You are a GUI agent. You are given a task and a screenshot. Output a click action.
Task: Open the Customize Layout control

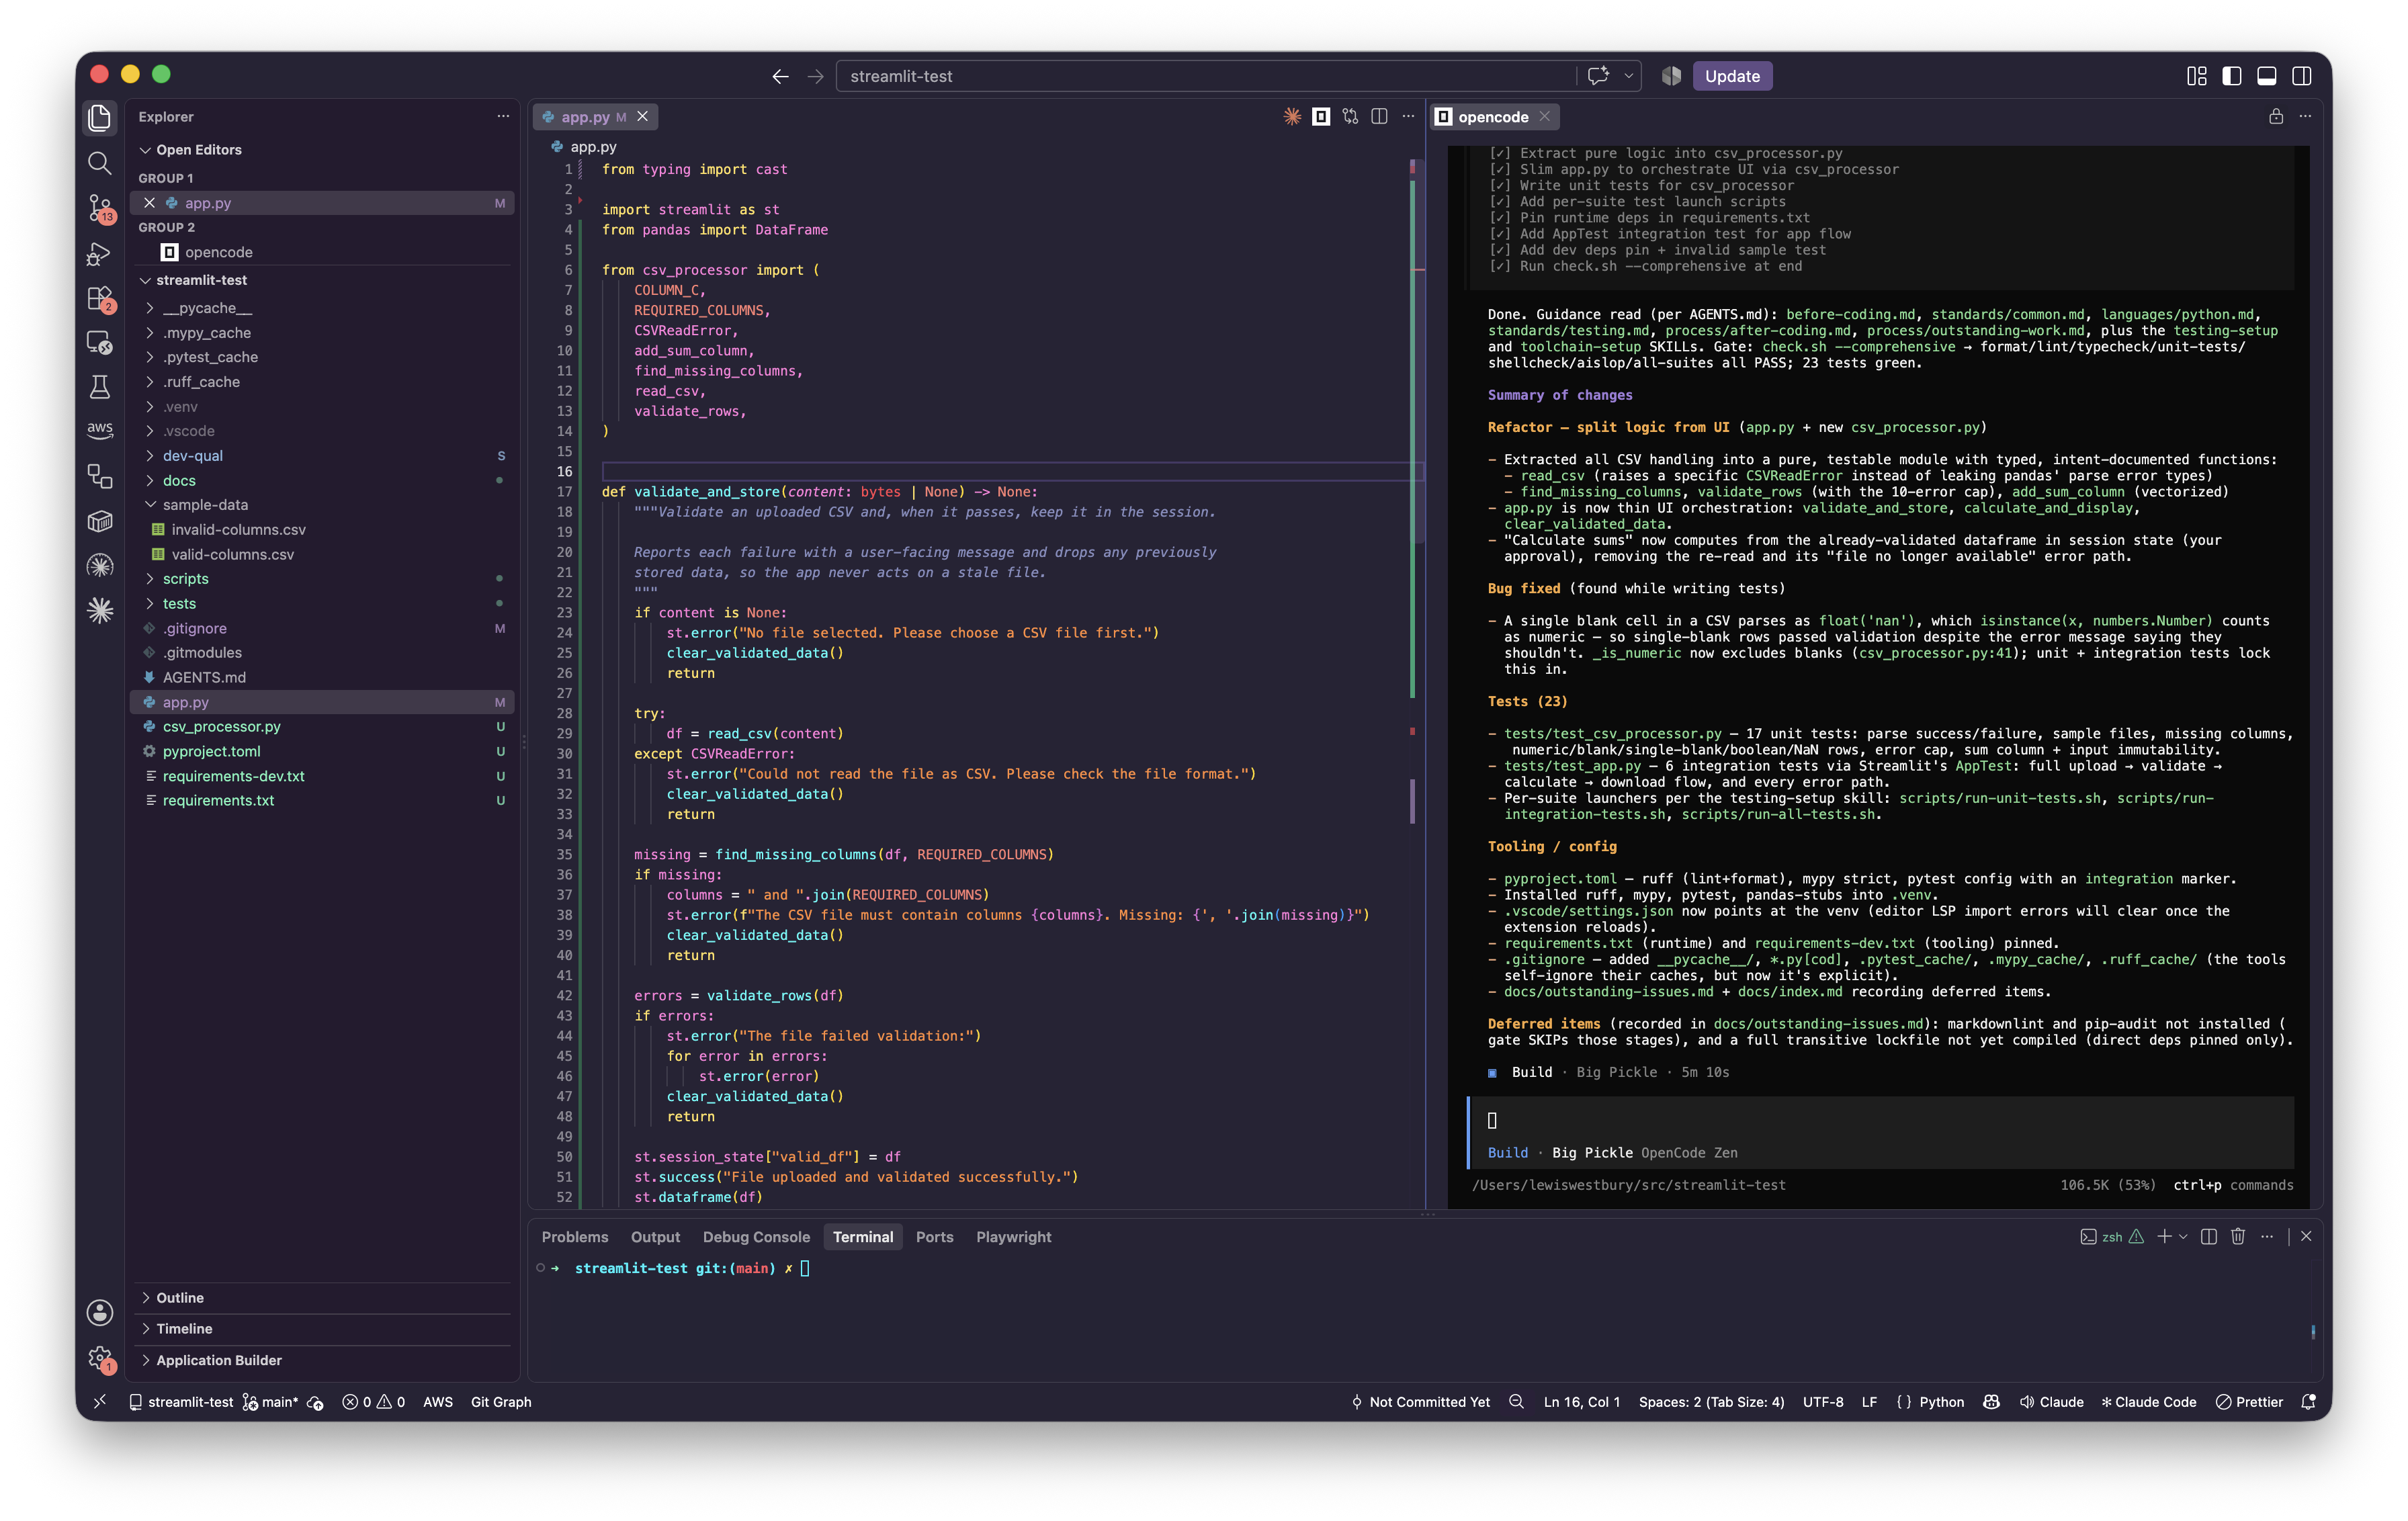2197,76
